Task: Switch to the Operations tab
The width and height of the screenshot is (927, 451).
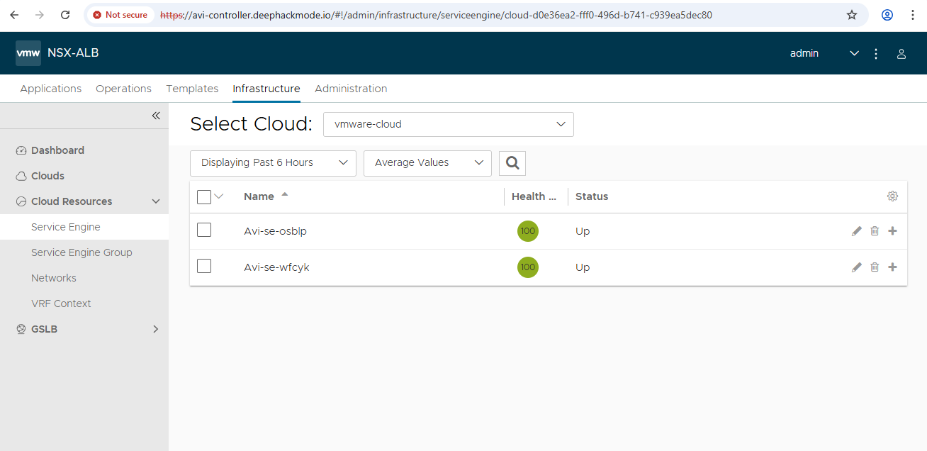Action: tap(124, 89)
